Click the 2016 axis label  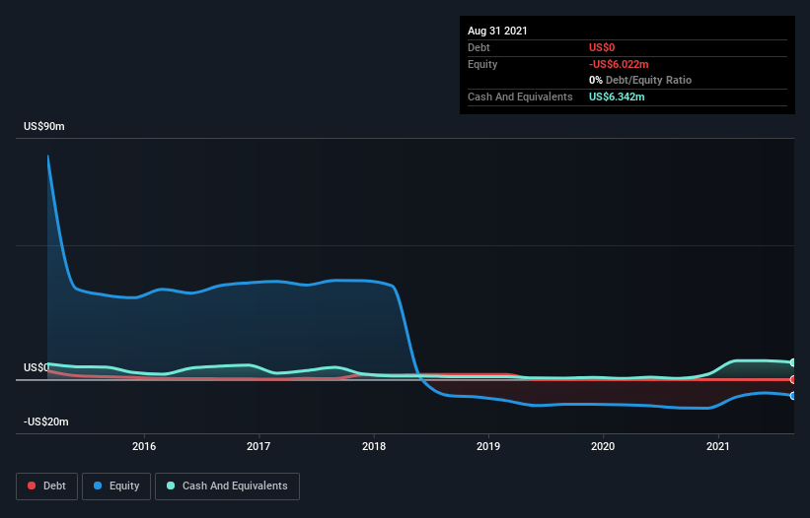point(144,446)
